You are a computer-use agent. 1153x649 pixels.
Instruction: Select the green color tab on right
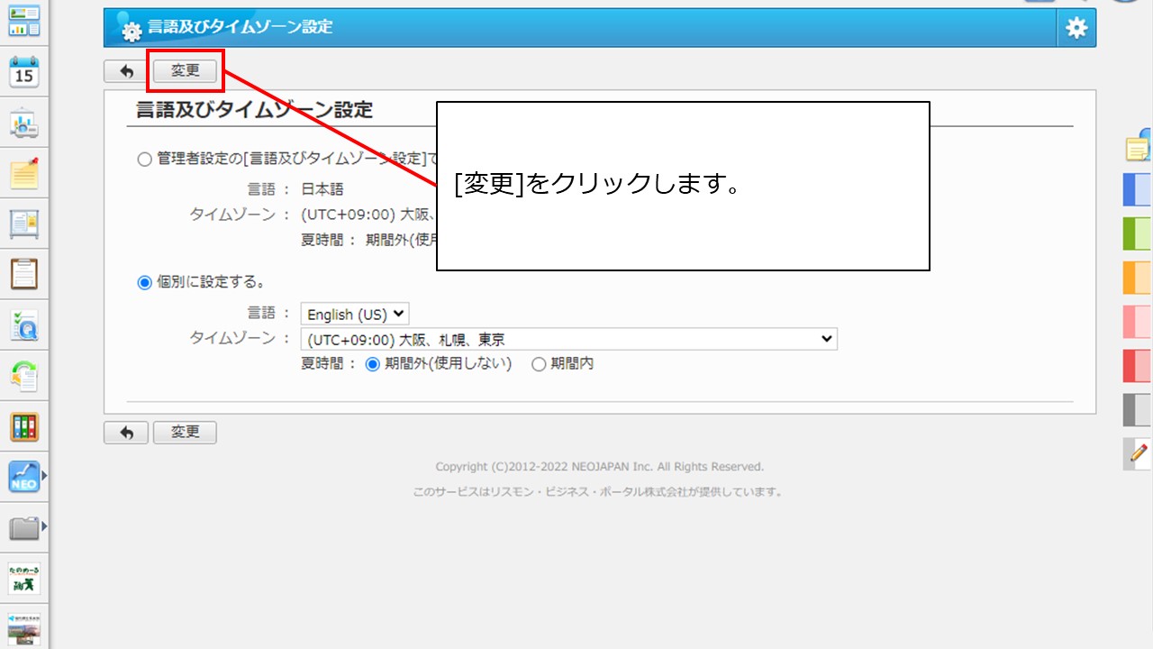tap(1138, 233)
